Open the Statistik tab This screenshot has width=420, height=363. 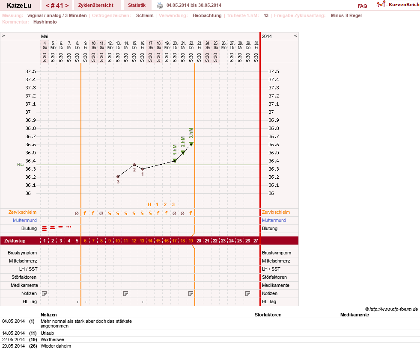click(x=137, y=5)
